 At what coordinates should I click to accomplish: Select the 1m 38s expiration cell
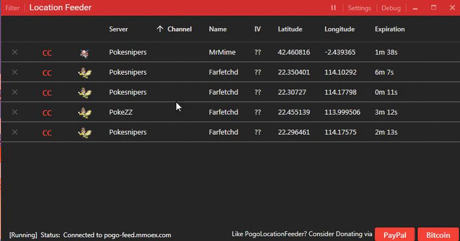(x=386, y=52)
